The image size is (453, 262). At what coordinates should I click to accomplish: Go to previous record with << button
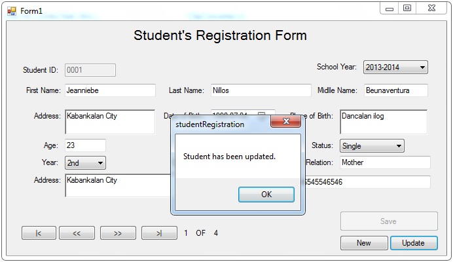tap(77, 233)
